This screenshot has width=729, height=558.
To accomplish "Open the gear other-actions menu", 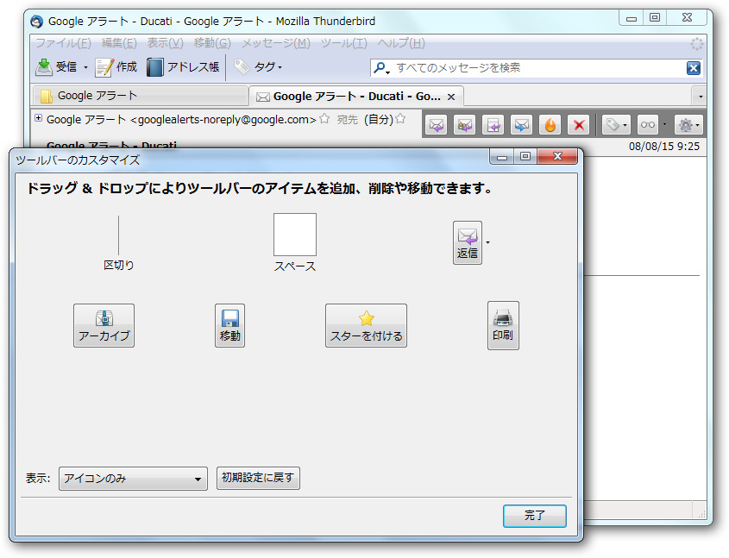I will (688, 125).
